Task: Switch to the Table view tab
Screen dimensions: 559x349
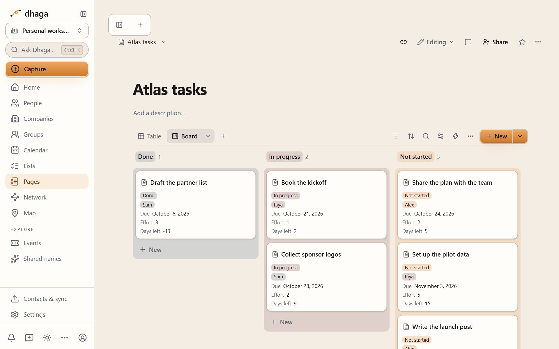Action: coord(149,136)
